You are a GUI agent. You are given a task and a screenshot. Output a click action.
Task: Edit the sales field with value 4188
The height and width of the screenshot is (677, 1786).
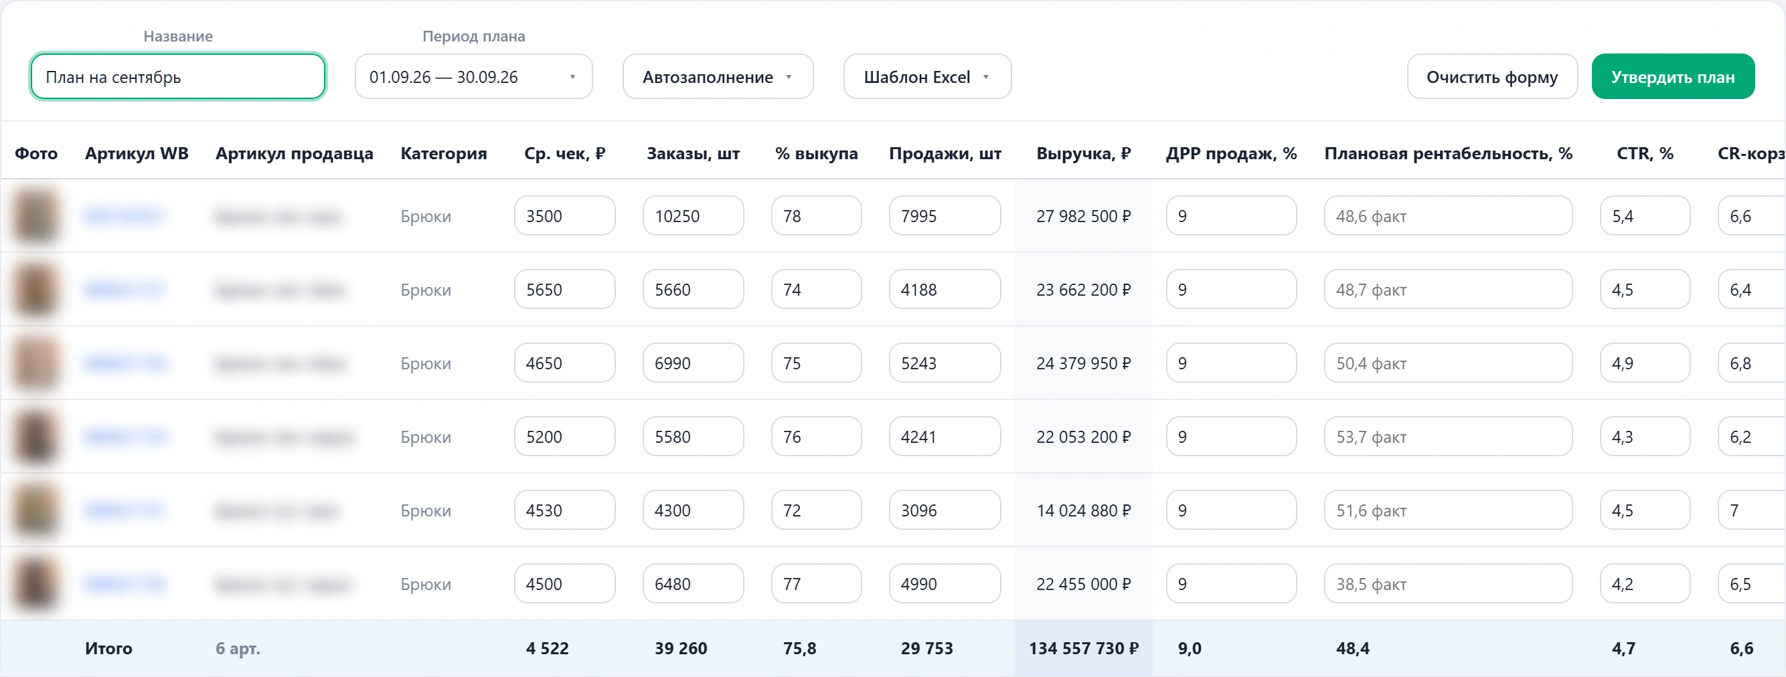pos(945,290)
